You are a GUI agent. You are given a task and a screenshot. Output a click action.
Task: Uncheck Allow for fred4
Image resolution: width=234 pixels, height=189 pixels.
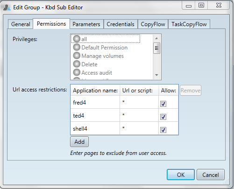tap(163, 104)
